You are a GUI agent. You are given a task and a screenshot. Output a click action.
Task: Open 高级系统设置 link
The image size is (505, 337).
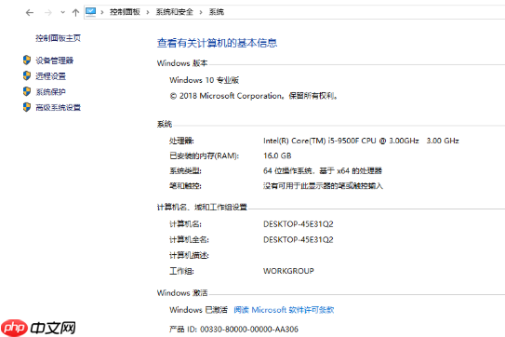coord(58,107)
